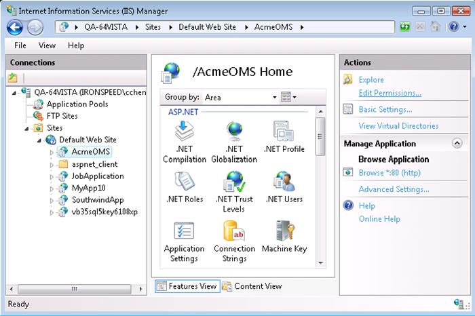
Task: Click the Create New Connection icon
Action: point(12,78)
